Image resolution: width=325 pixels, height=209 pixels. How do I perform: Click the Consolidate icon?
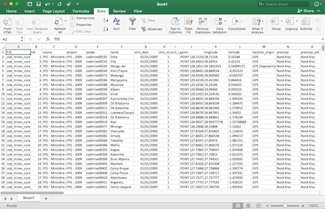click(237, 22)
